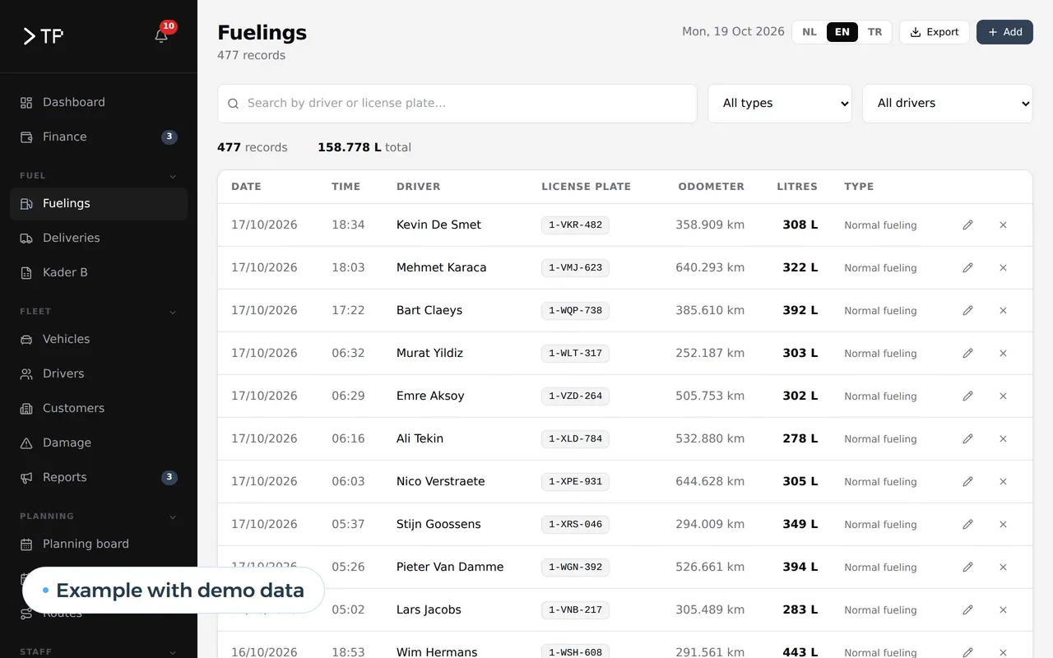Click license plate 1-VNB-217
The image size is (1053, 658).
(x=575, y=610)
